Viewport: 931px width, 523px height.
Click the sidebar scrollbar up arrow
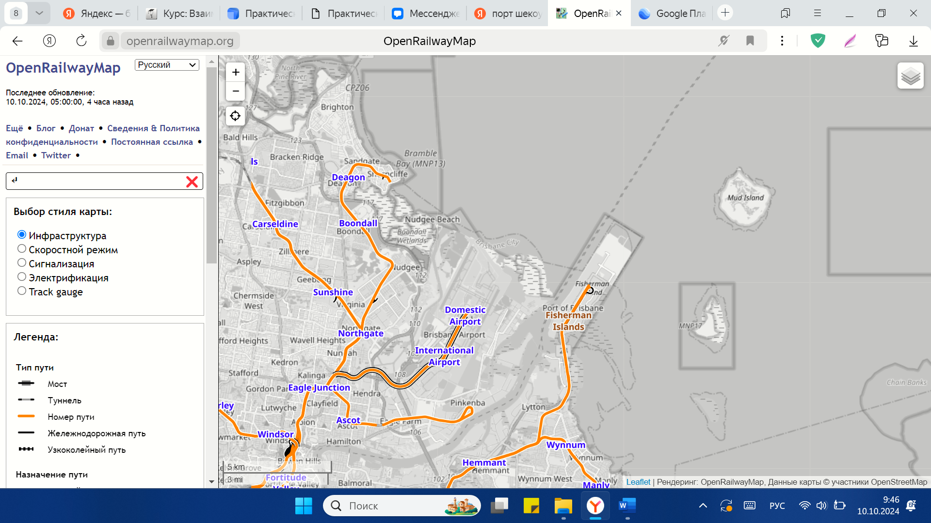(x=211, y=62)
